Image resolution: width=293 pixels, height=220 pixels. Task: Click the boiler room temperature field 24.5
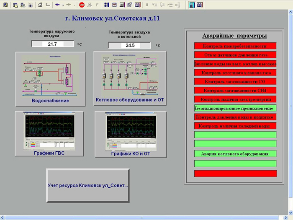[129, 45]
